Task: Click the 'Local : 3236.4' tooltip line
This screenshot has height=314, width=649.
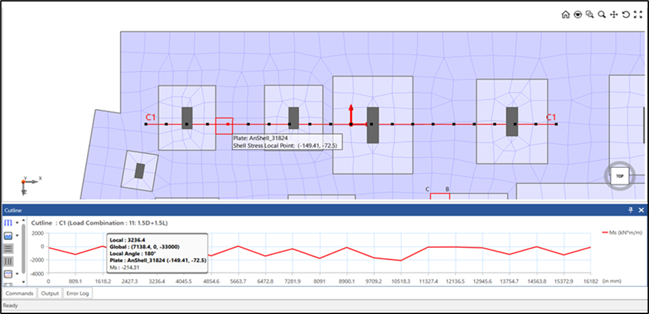Action: 126,240
